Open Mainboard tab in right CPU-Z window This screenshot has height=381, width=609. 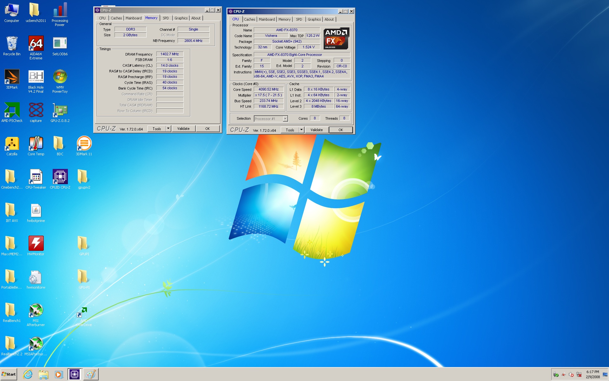pos(267,19)
